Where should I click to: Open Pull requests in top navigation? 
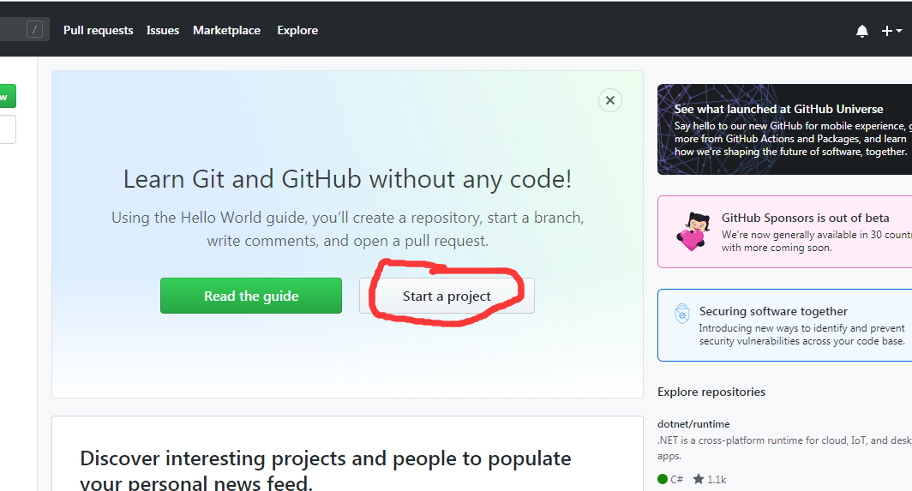point(99,30)
